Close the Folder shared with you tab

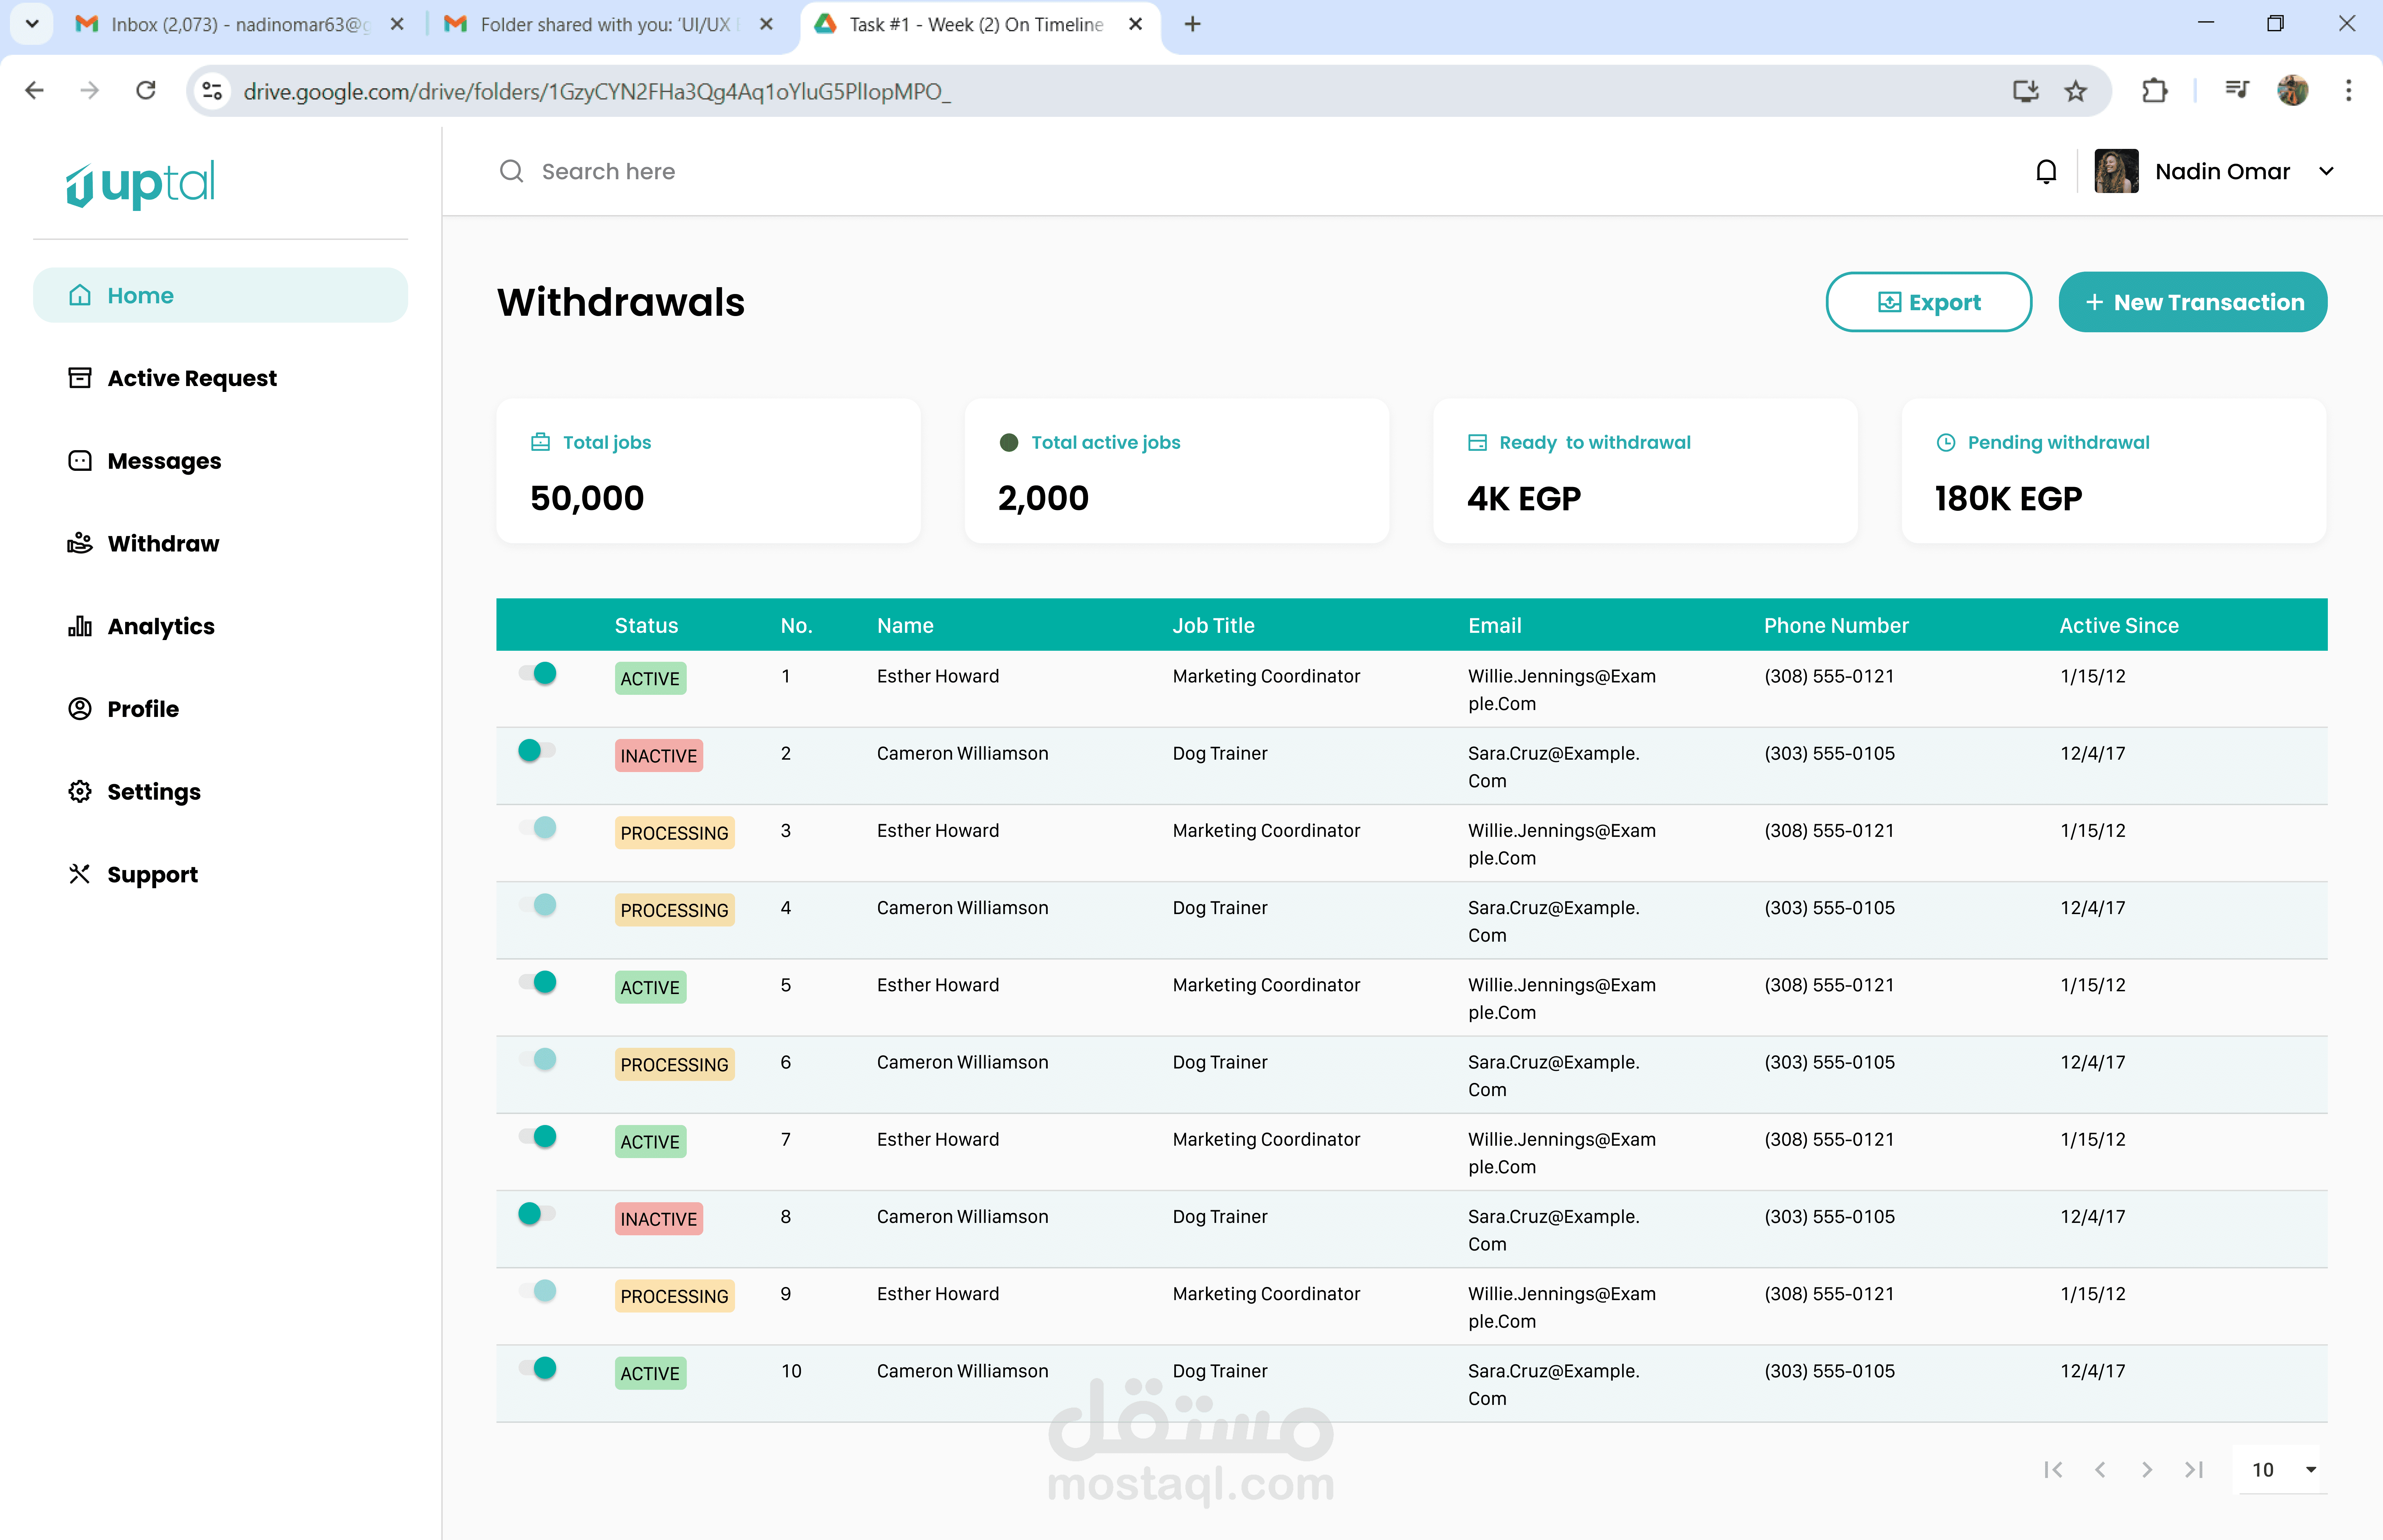(766, 24)
